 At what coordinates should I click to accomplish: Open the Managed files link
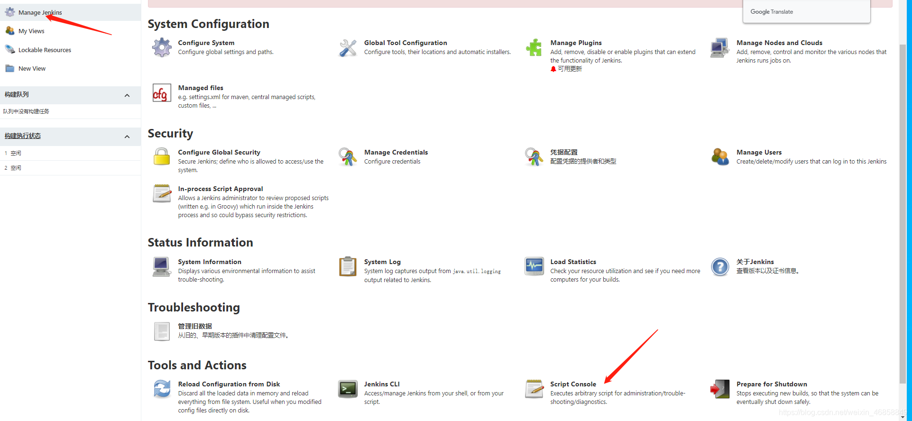tap(201, 88)
